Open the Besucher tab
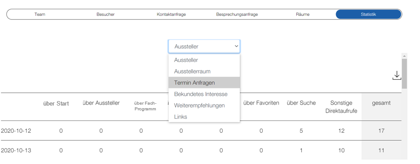Screen dimensions: 420x164 pos(106,15)
